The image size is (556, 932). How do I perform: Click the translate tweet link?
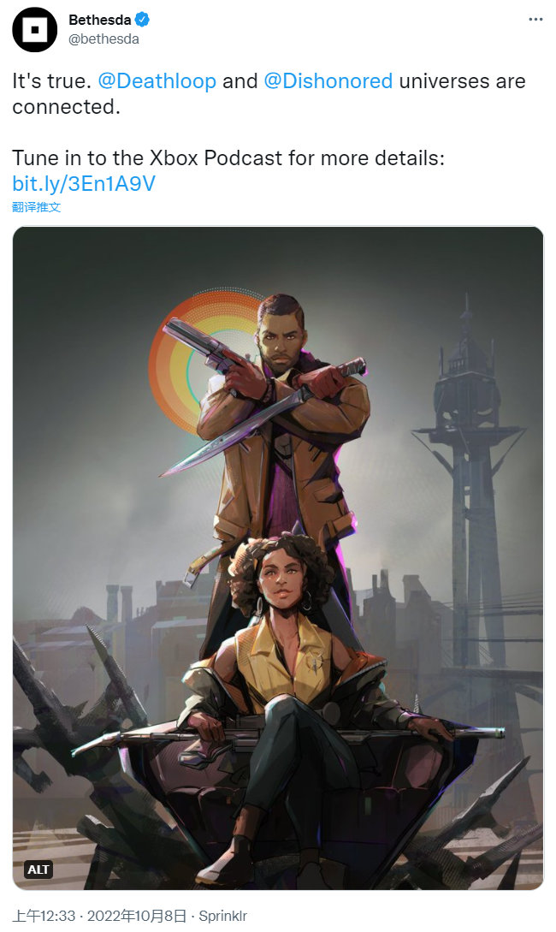36,207
